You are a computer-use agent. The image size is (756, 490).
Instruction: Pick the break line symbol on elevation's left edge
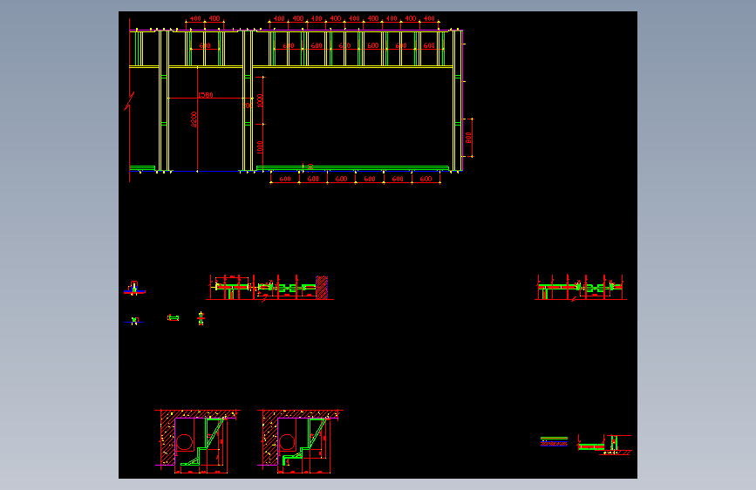(129, 101)
